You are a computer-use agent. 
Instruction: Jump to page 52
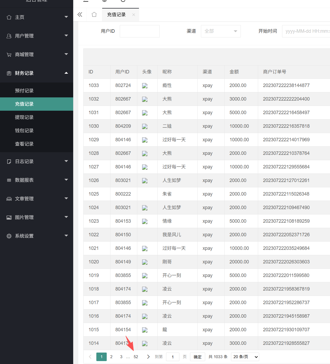136,357
